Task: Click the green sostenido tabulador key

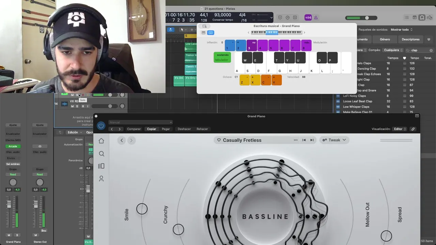Action: tap(222, 58)
